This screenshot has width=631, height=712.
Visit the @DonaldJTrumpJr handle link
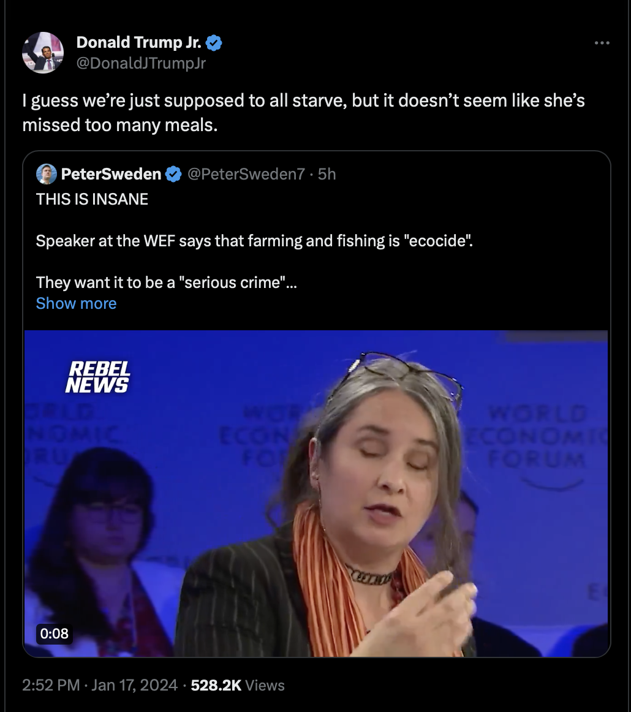click(141, 62)
